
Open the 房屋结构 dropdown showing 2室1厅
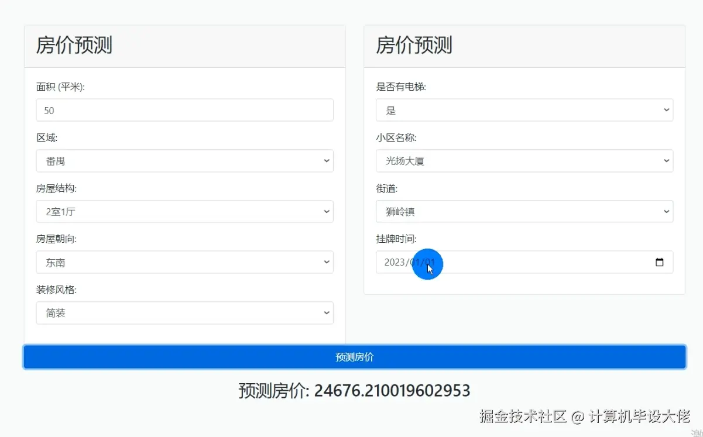tap(184, 211)
